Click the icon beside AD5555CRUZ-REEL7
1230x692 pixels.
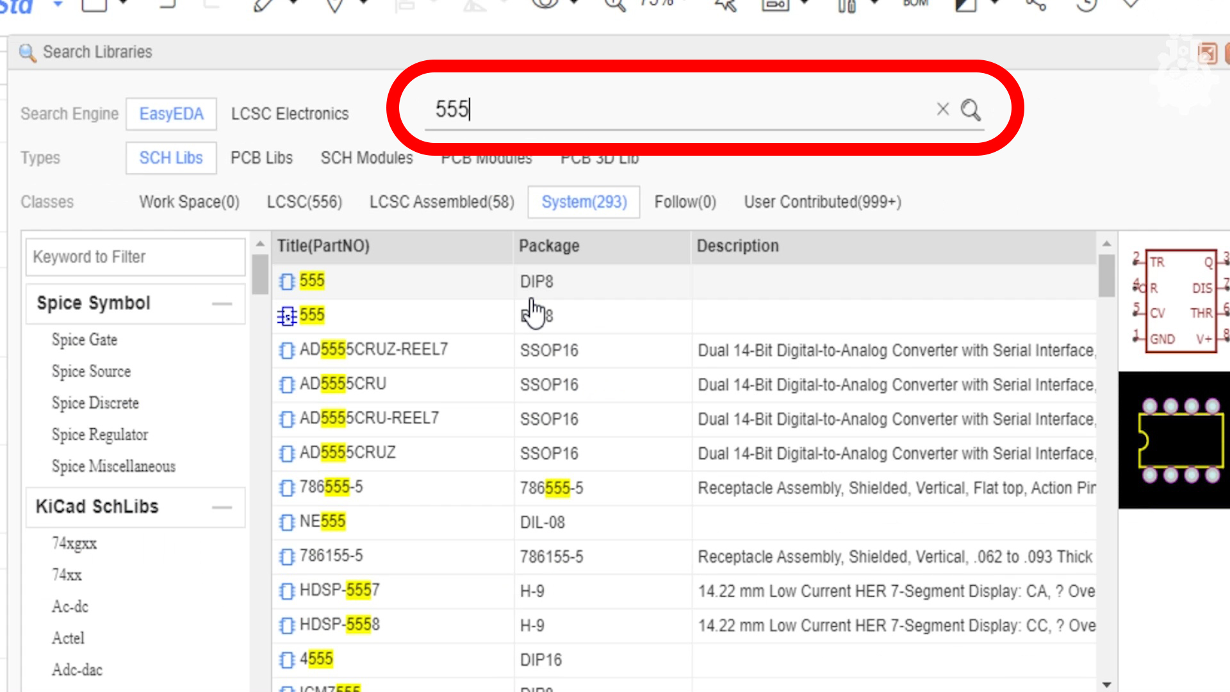286,350
